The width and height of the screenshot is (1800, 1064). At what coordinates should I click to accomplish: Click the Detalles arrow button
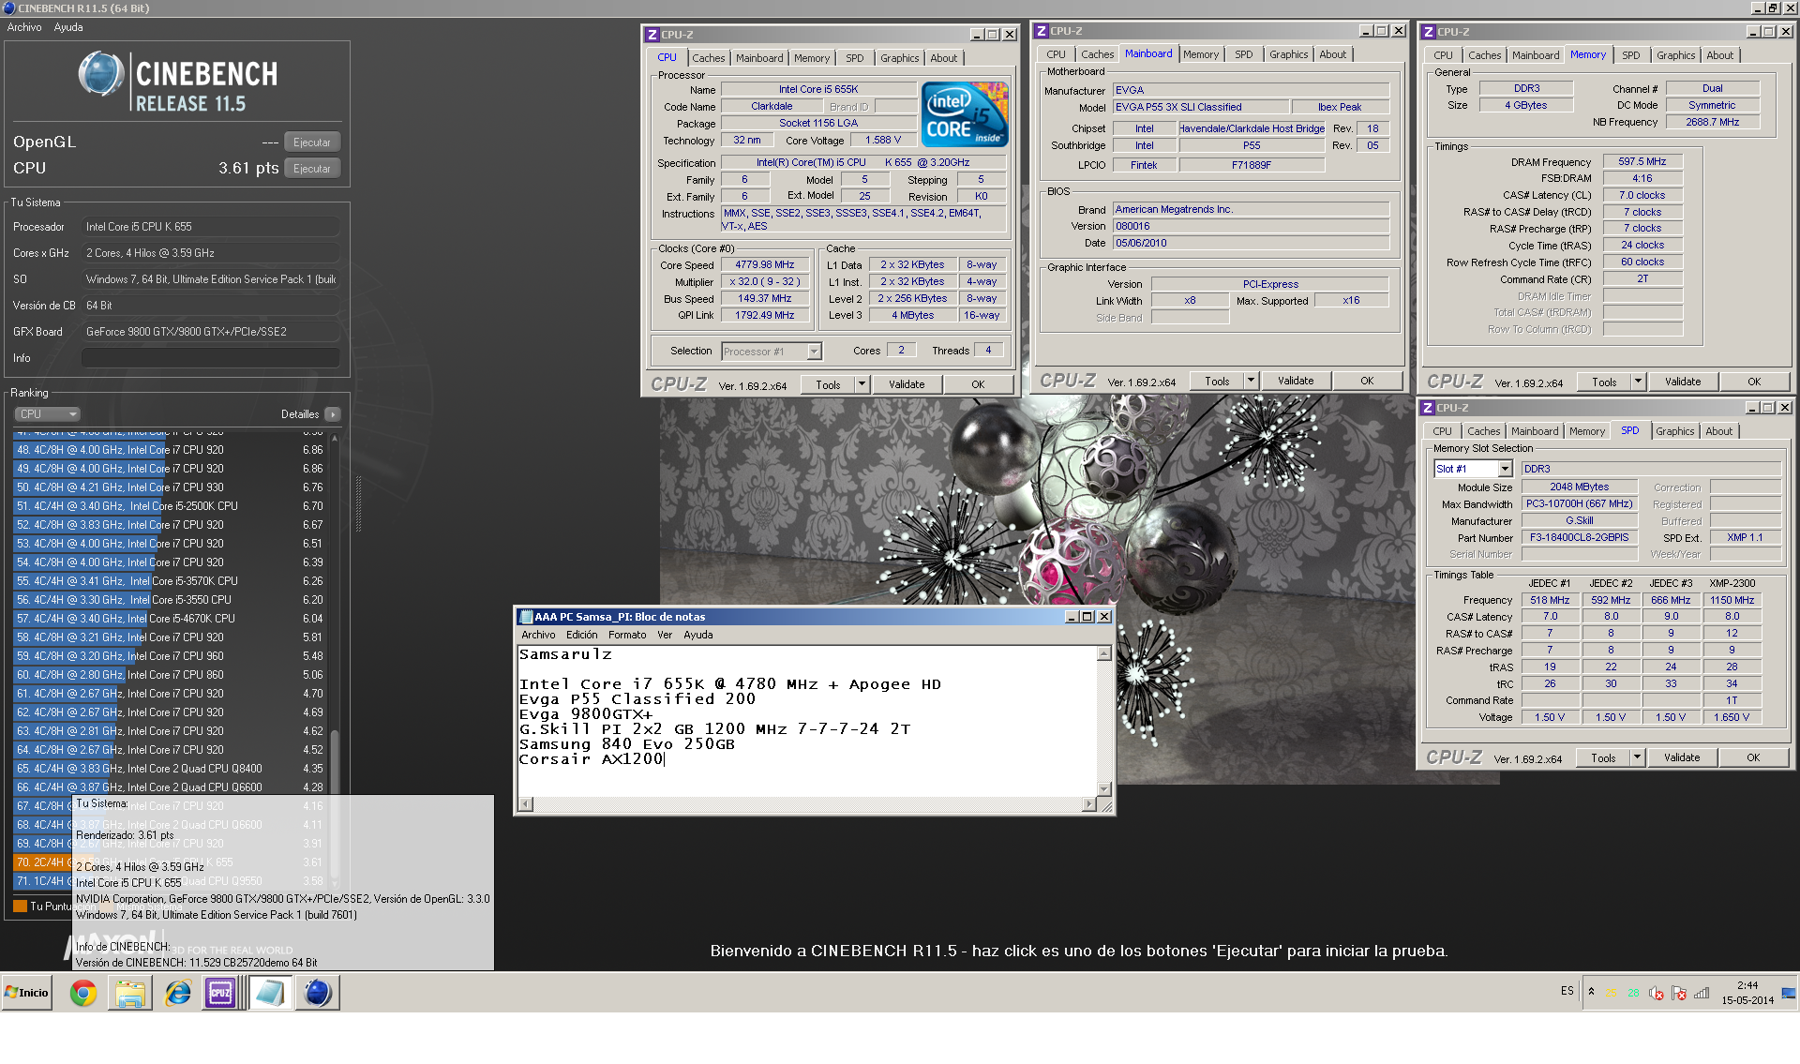pyautogui.click(x=333, y=414)
